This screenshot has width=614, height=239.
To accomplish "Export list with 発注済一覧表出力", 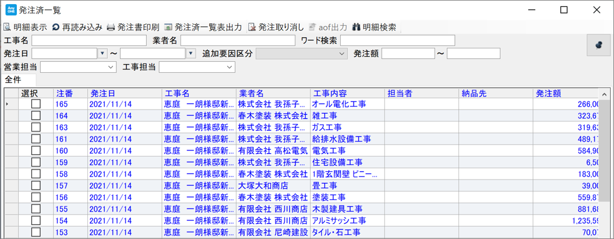I will coord(203,27).
